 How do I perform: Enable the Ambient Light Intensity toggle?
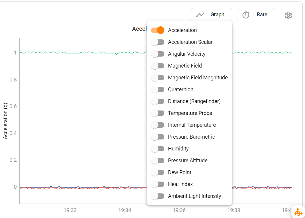click(x=158, y=196)
